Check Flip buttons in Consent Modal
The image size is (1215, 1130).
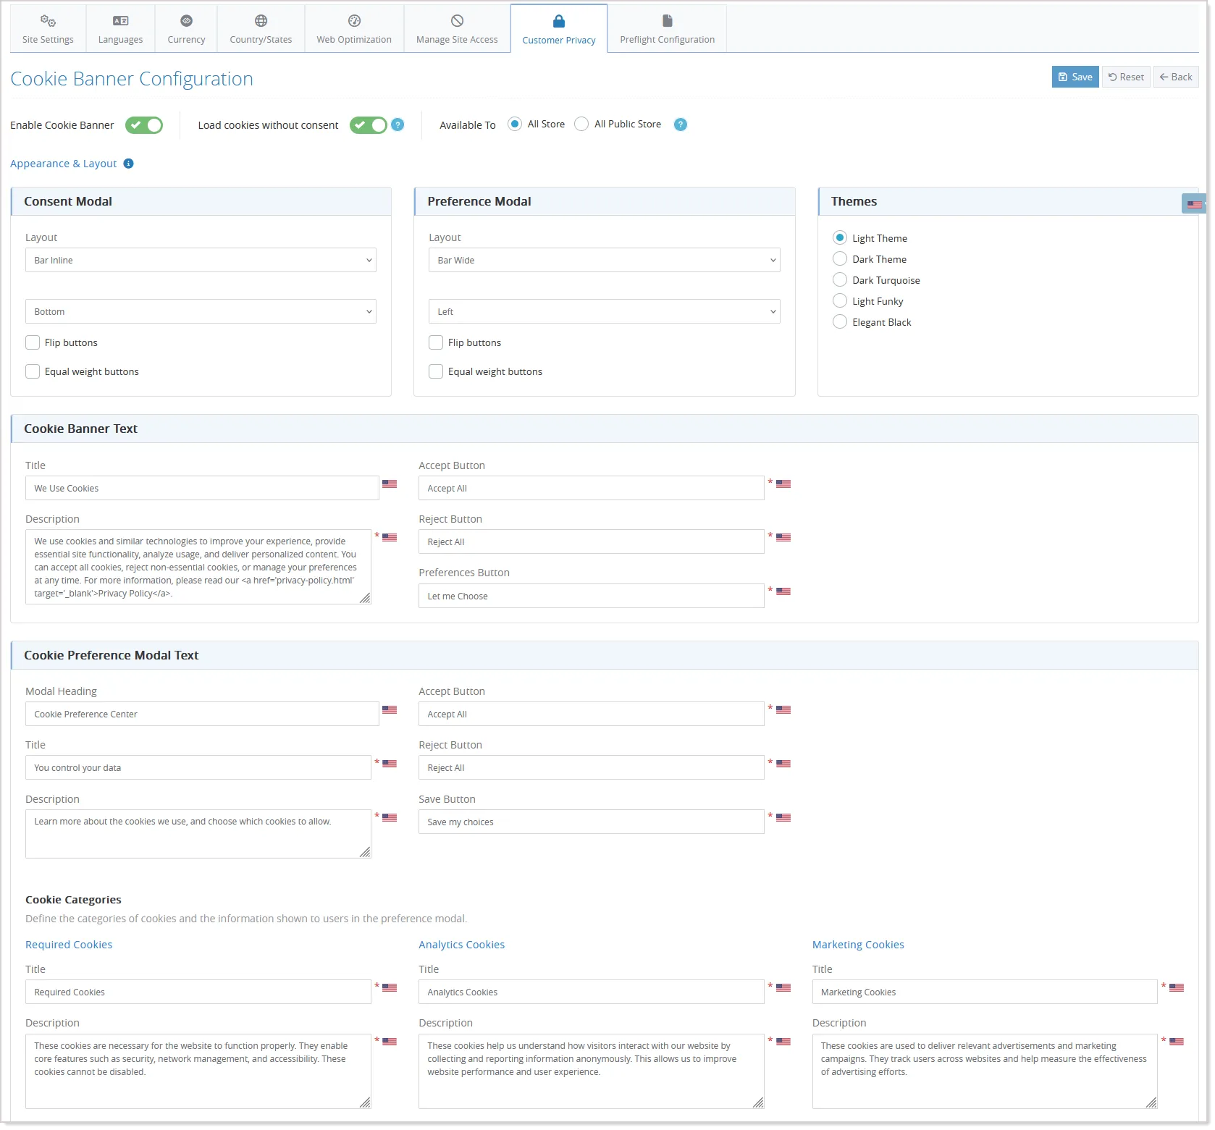[33, 342]
